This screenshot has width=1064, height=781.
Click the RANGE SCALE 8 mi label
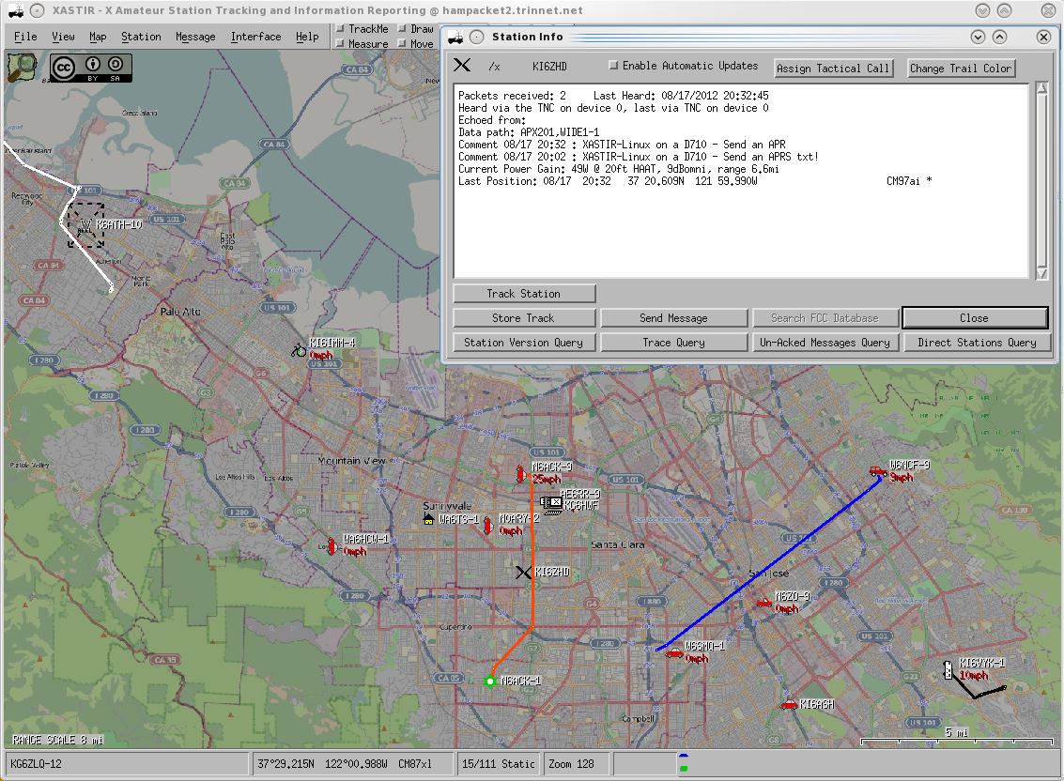[57, 740]
